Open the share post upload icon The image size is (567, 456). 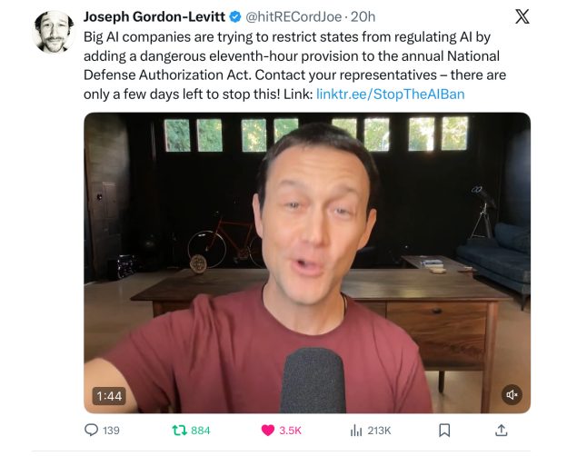[x=502, y=430]
